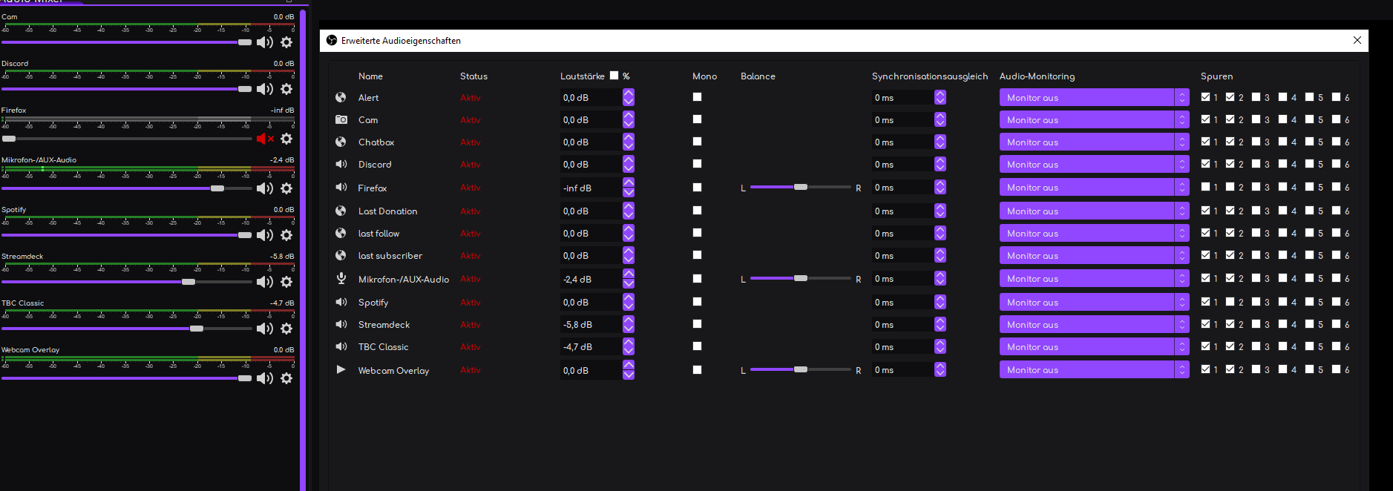Viewport: 1393px width, 491px height.
Task: Close the Erweiterte Audioeigenschaften dialog
Action: click(x=1357, y=41)
